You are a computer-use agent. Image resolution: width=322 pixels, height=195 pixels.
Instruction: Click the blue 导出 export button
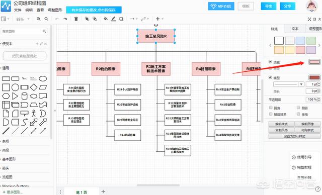[x=269, y=6]
